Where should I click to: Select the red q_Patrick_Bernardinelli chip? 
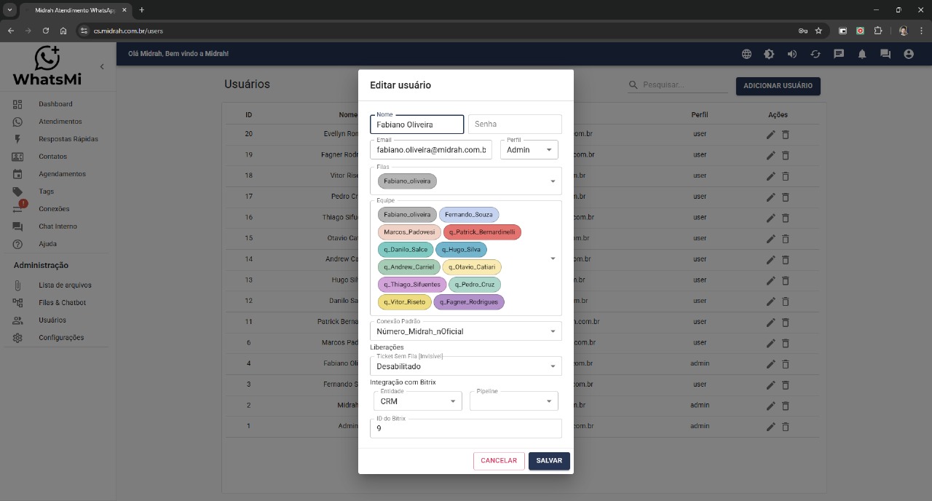click(x=482, y=232)
